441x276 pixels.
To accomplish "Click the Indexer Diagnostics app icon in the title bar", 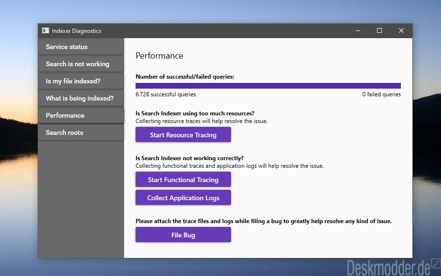I will [x=45, y=31].
